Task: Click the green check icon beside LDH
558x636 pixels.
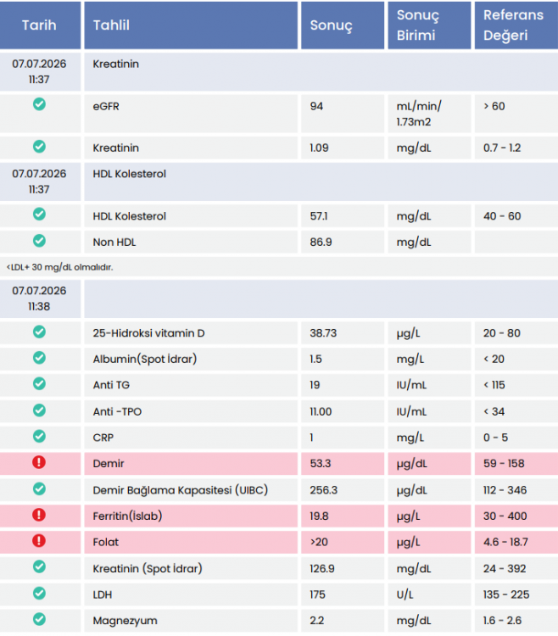Action: click(39, 593)
